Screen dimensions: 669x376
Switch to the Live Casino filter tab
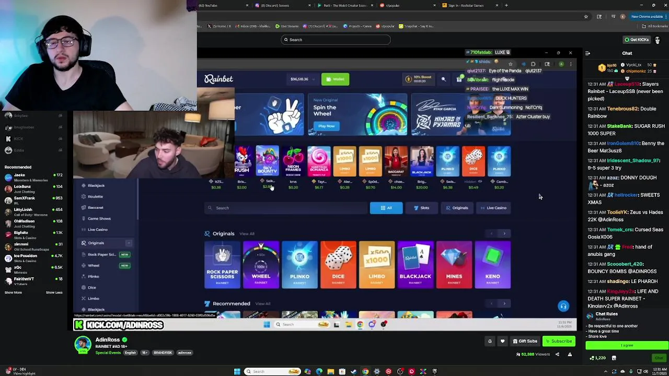(493, 208)
